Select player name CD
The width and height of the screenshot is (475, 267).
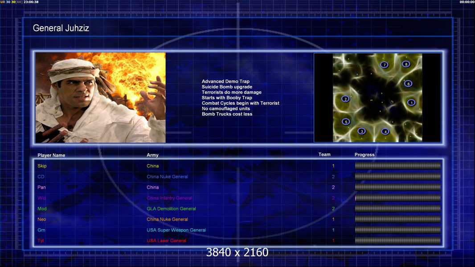(41, 177)
